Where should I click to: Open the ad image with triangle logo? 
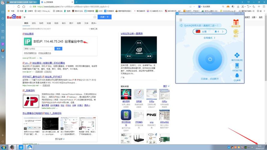tap(139, 50)
